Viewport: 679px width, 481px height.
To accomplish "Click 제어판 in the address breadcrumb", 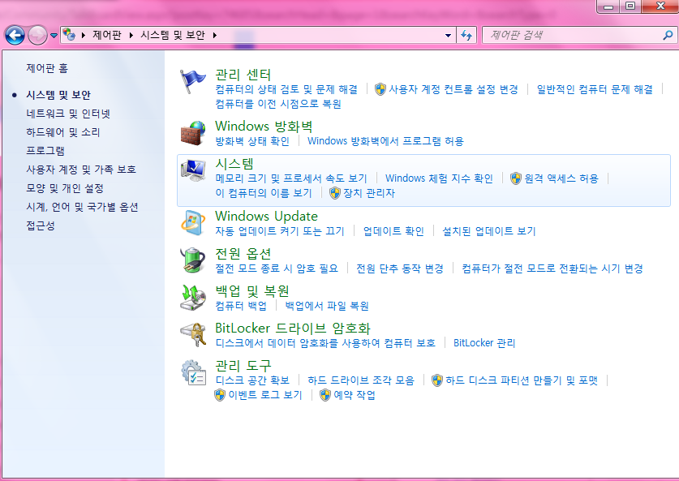I will pos(107,35).
